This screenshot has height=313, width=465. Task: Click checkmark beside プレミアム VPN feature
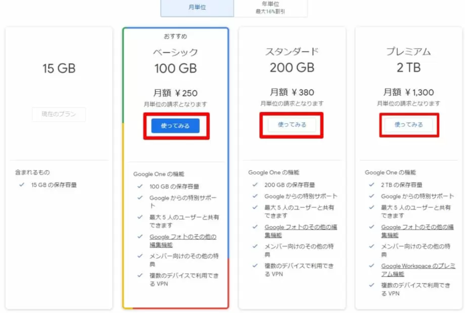coord(371,285)
